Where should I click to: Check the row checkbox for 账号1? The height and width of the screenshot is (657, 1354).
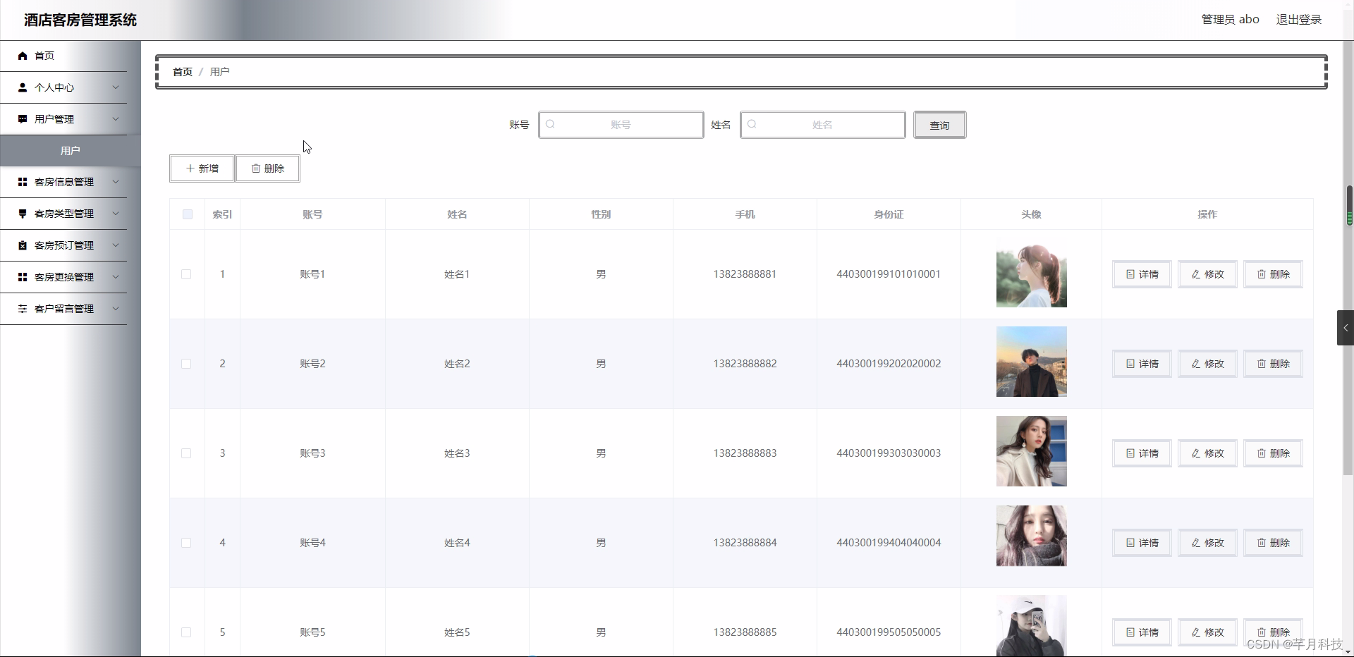(186, 274)
